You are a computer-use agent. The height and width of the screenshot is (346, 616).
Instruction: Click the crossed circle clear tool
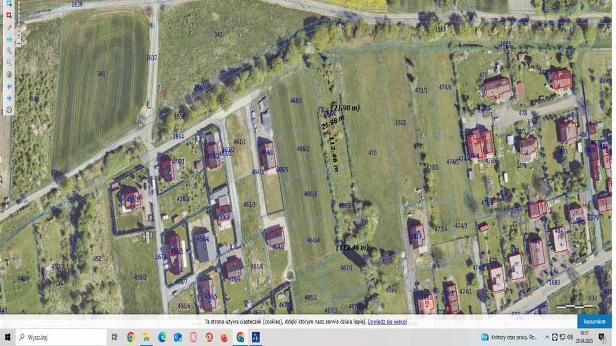pyautogui.click(x=9, y=110)
